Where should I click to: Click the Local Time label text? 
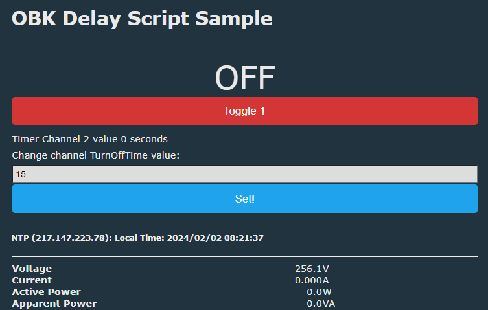(139, 238)
